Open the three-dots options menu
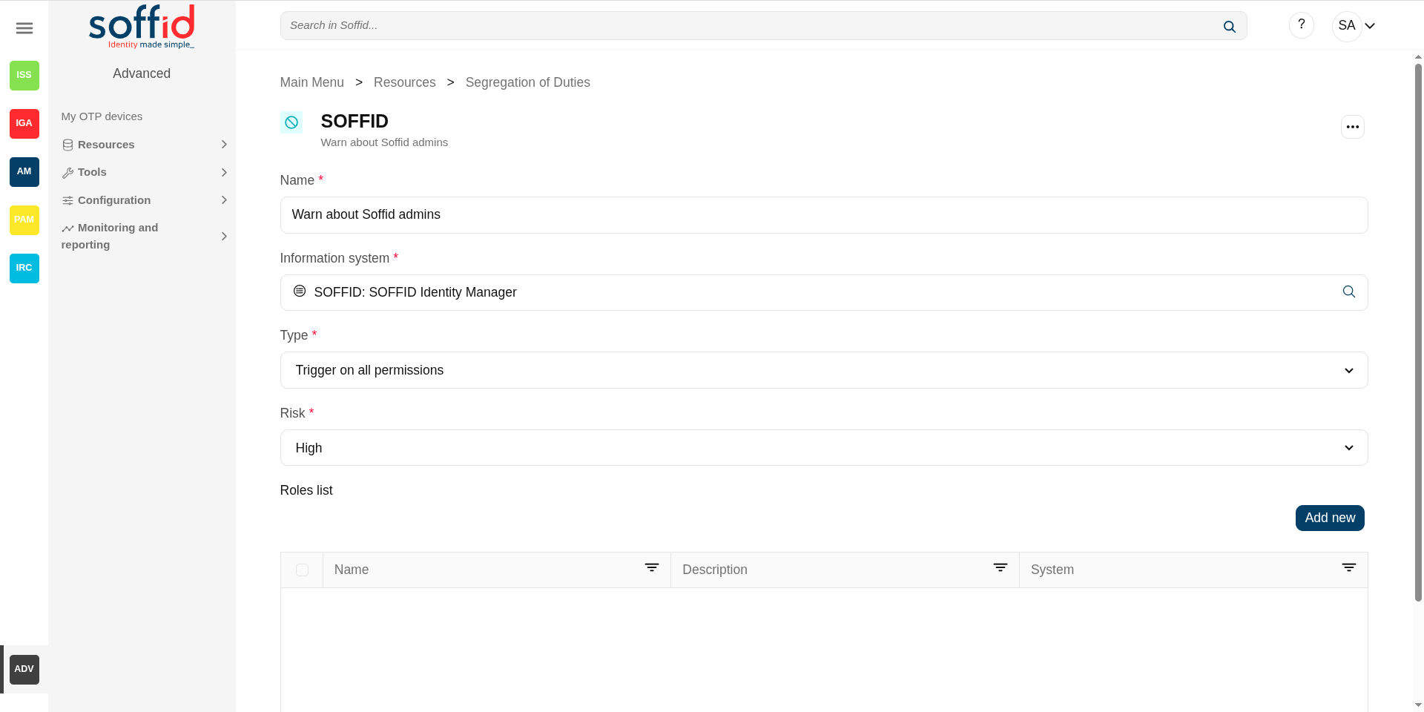 tap(1353, 127)
